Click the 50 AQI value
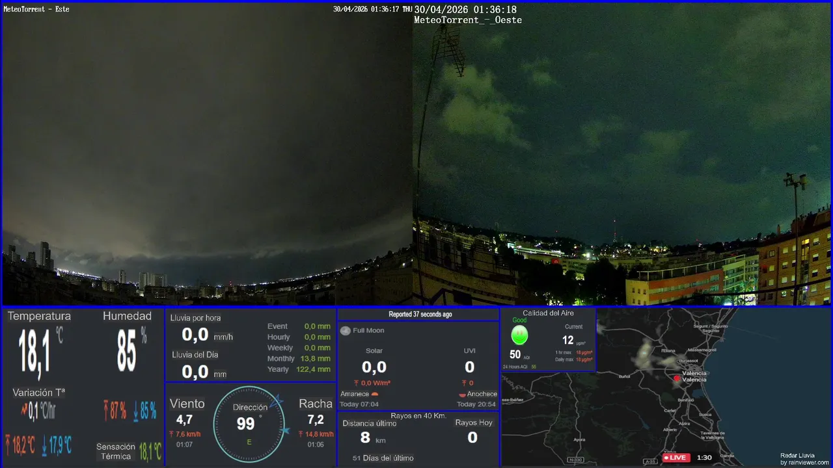The height and width of the screenshot is (468, 833). (515, 355)
